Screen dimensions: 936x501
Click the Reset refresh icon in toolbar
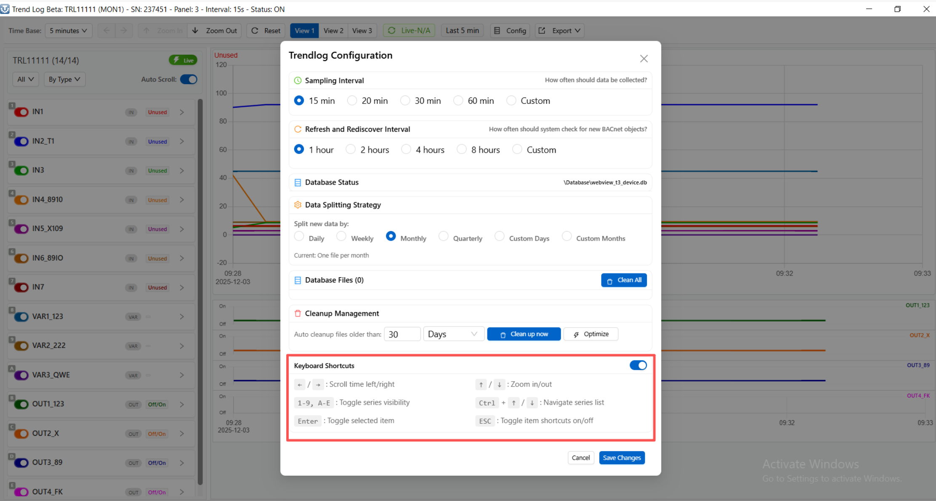[x=266, y=31]
